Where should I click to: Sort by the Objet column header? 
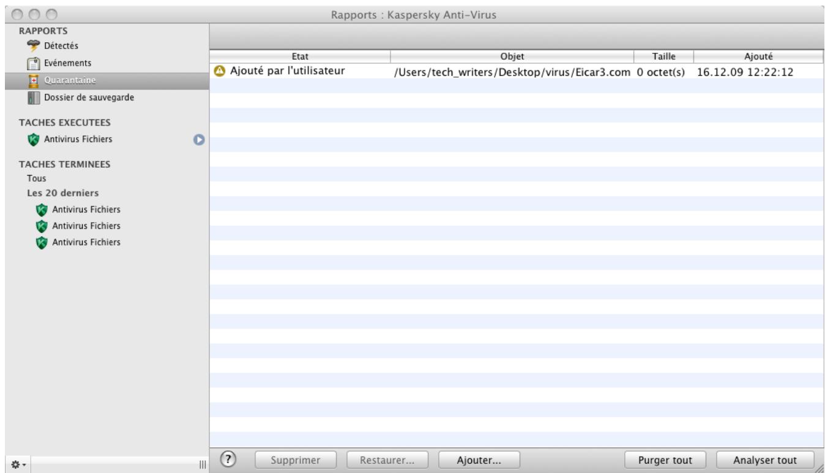[x=512, y=56]
